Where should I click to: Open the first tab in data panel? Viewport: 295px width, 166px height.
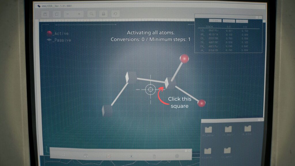[215, 21]
